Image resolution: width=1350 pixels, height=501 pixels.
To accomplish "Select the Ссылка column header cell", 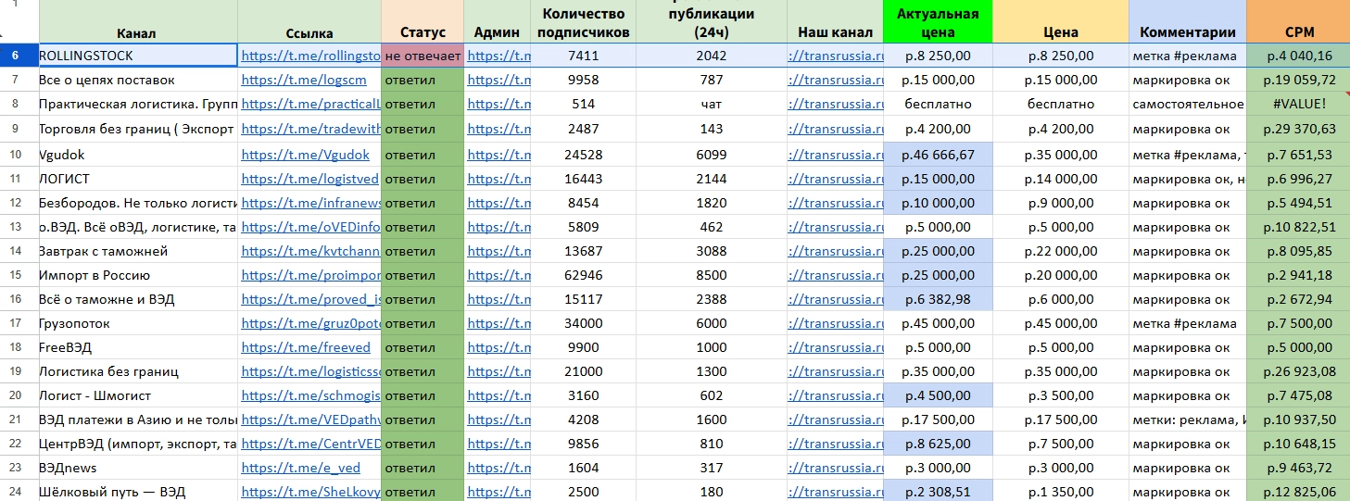I will pyautogui.click(x=309, y=22).
